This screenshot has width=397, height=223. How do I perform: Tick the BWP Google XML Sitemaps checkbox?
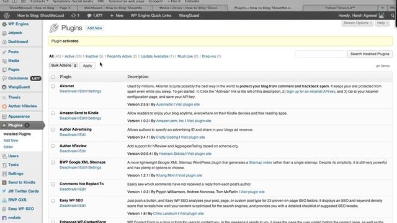click(x=53, y=162)
